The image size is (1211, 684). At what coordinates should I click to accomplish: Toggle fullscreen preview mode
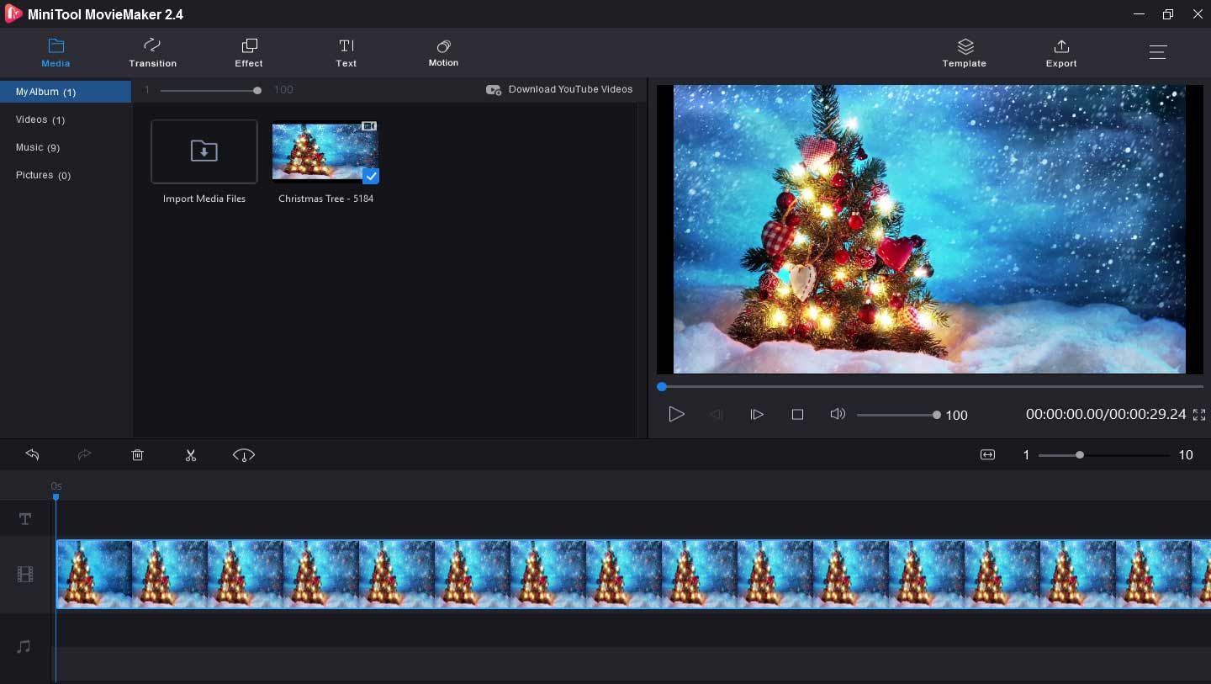tap(1199, 414)
